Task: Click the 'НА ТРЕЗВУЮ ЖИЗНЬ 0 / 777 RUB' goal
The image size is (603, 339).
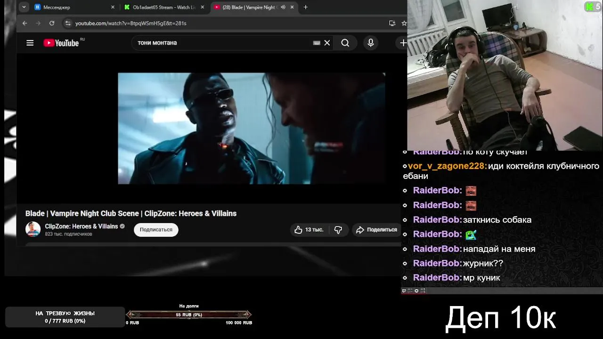Action: (x=65, y=317)
